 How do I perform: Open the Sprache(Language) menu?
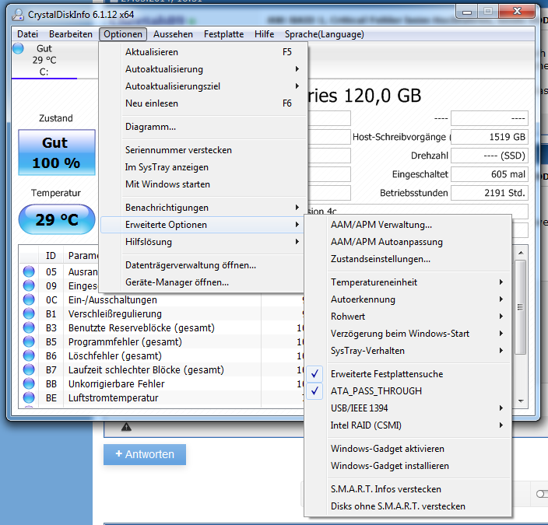click(325, 34)
